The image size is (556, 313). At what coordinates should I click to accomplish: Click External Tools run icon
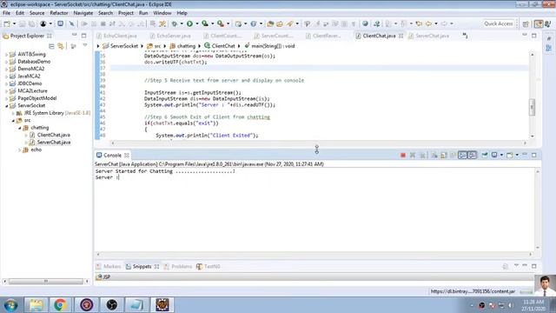pos(220,23)
